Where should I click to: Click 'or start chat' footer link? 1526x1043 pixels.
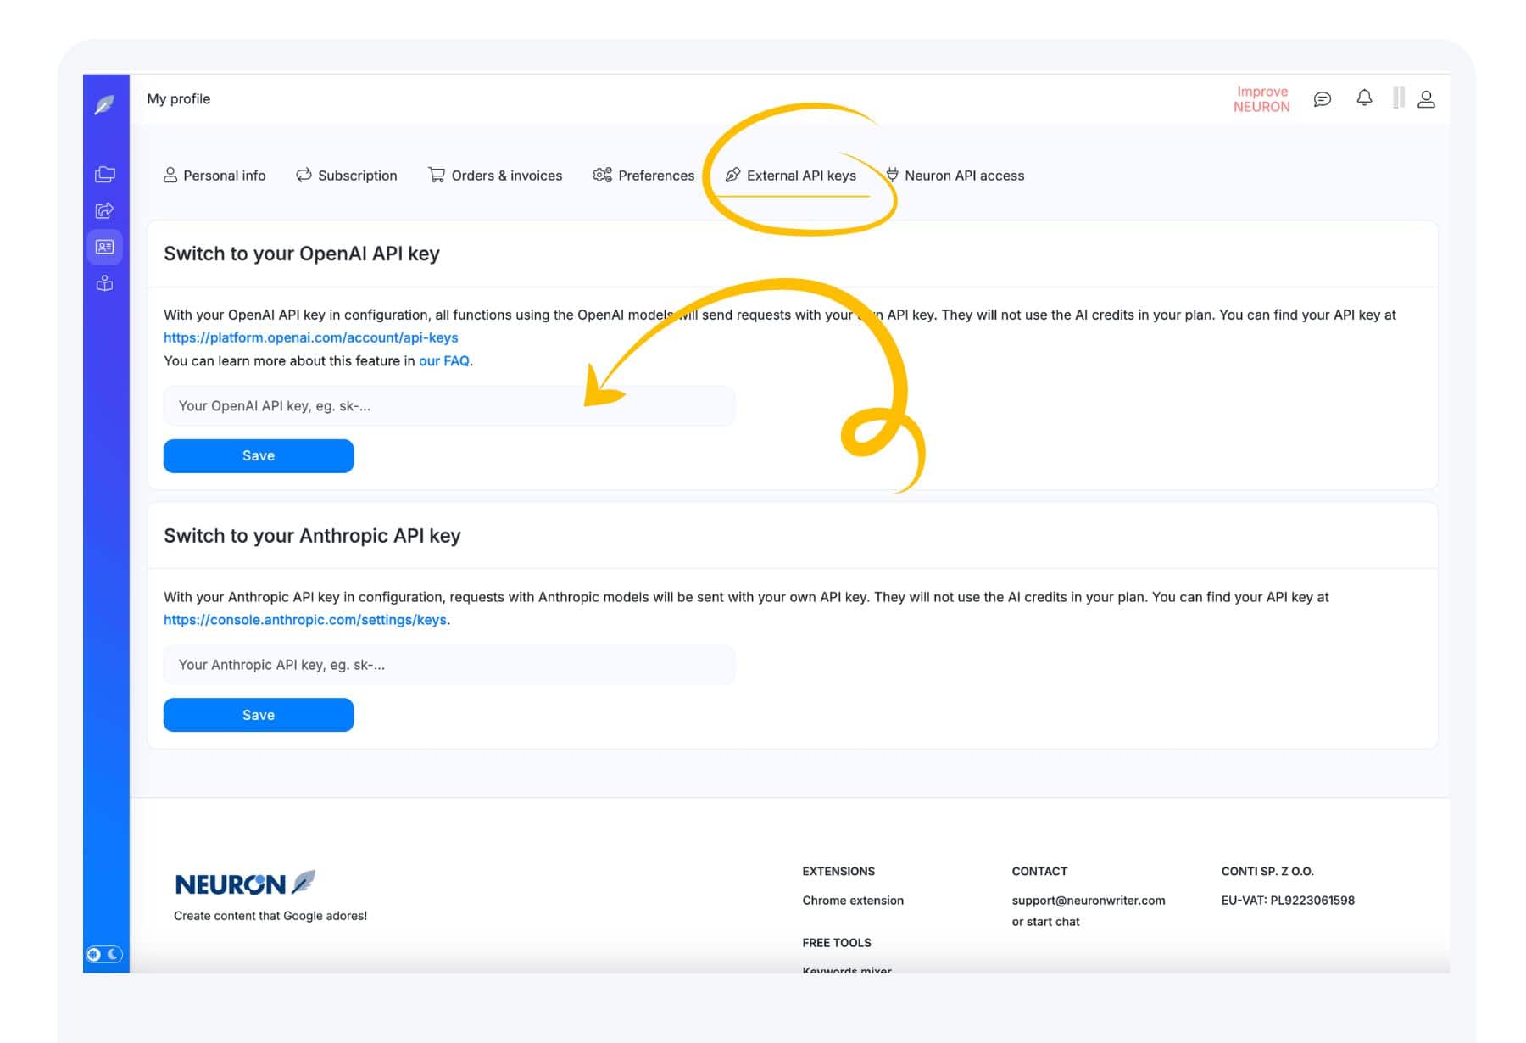point(1045,922)
